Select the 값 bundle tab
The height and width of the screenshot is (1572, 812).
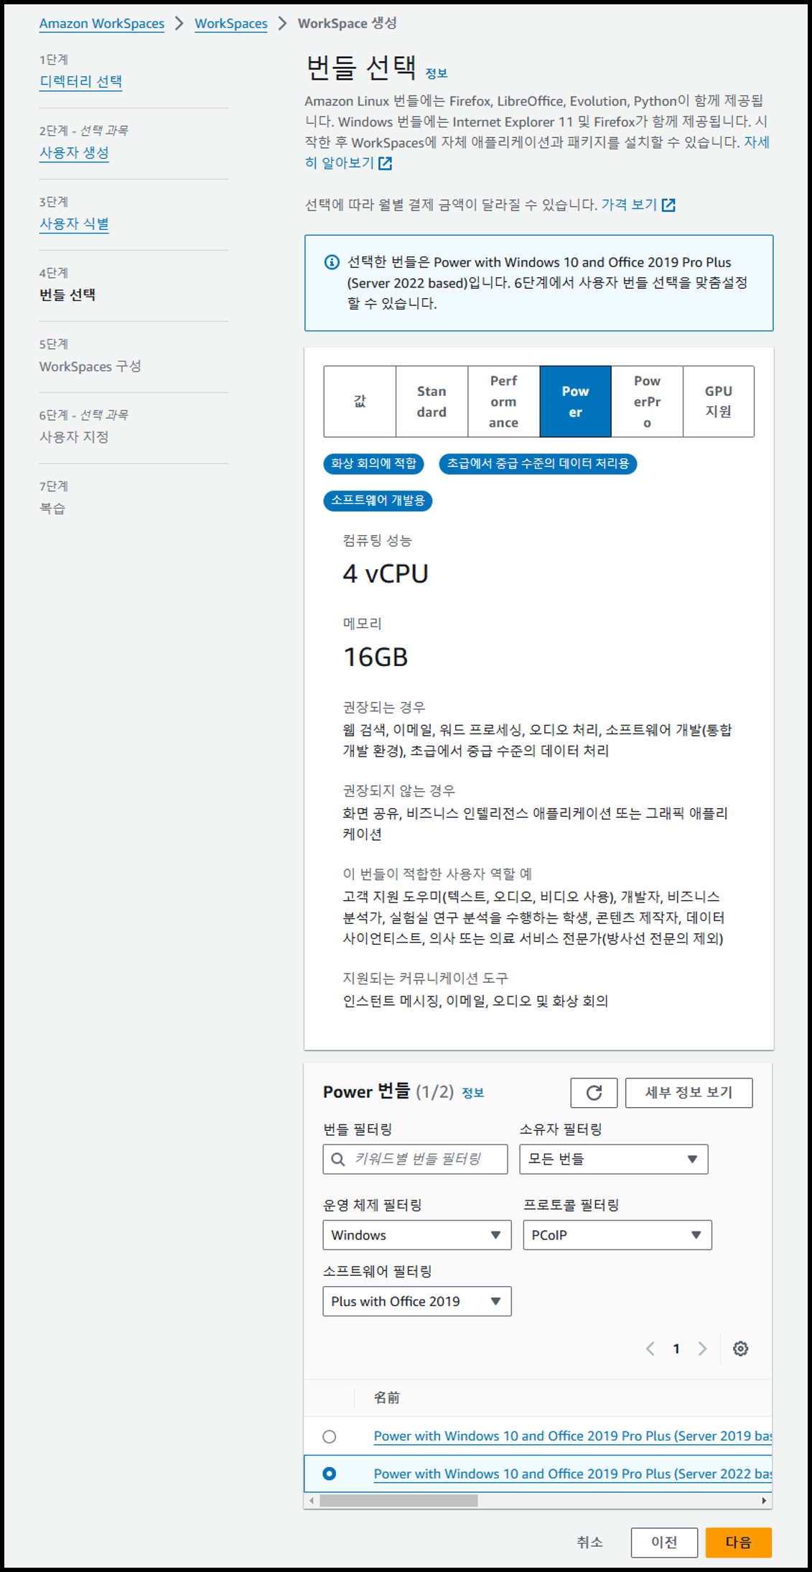(360, 402)
